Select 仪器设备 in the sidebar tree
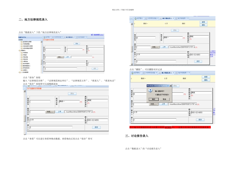The height and width of the screenshot is (174, 246). 25,62
